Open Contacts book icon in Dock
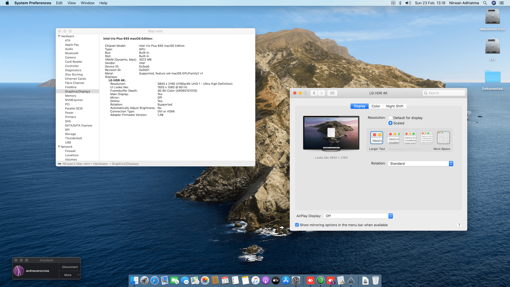Screen dimensions: 510x287 click(215, 280)
